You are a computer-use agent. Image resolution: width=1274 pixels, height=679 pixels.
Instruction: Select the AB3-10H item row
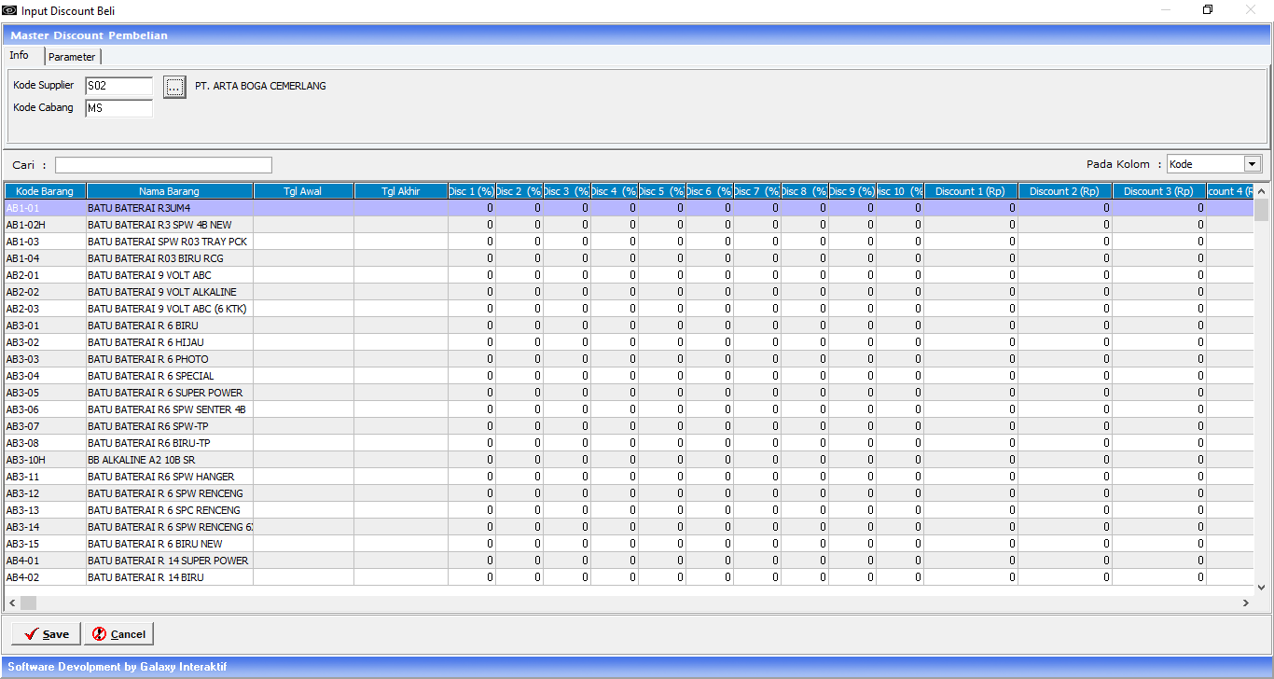click(x=45, y=460)
